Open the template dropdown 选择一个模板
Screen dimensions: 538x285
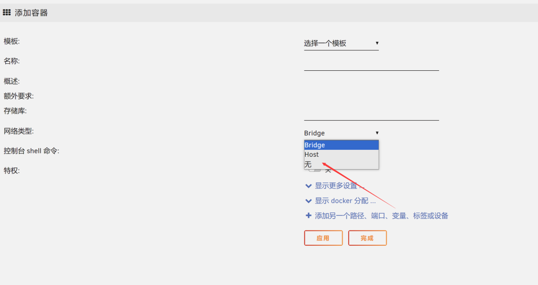[x=341, y=43]
